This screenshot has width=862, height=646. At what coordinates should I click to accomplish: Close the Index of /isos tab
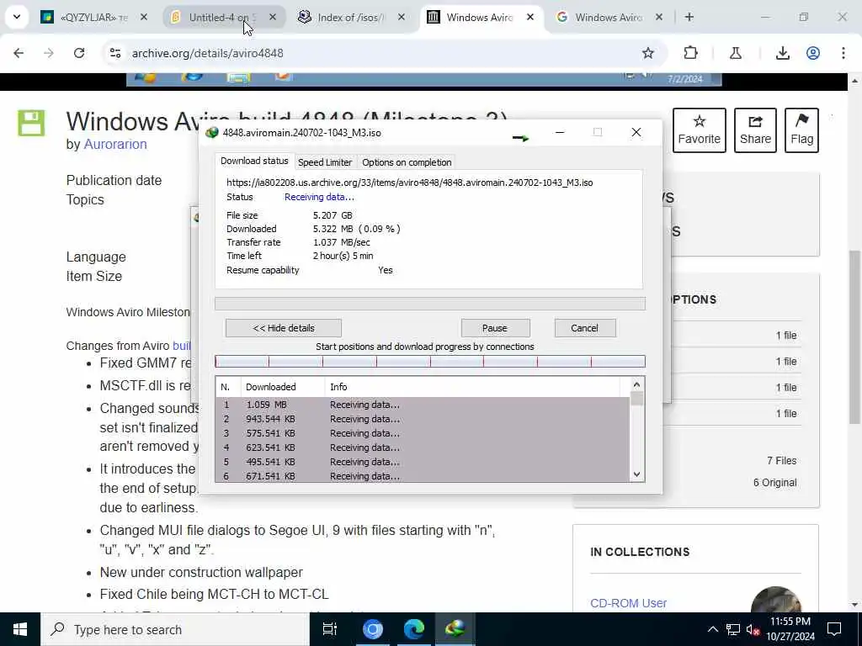pos(402,17)
